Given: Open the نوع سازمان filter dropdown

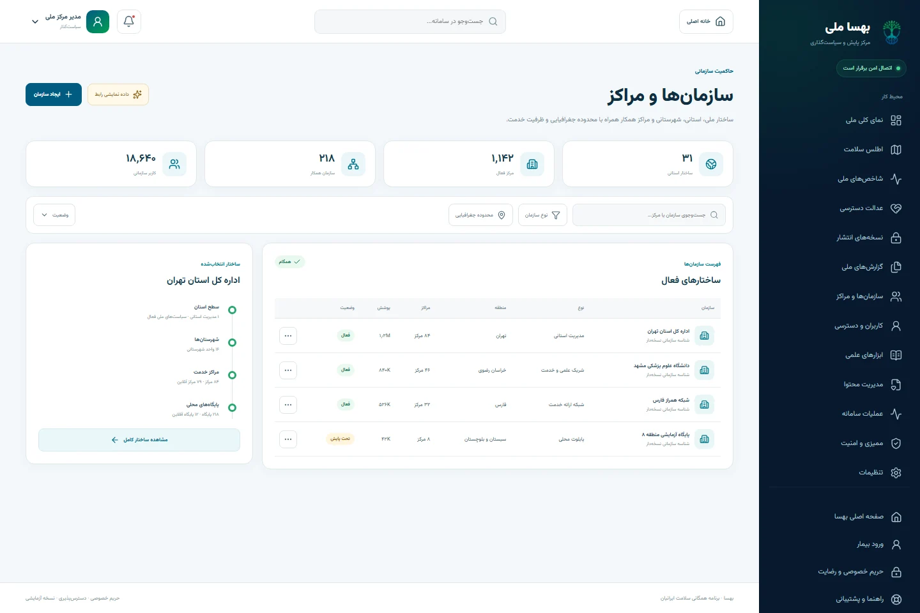Looking at the screenshot, I should pos(542,215).
